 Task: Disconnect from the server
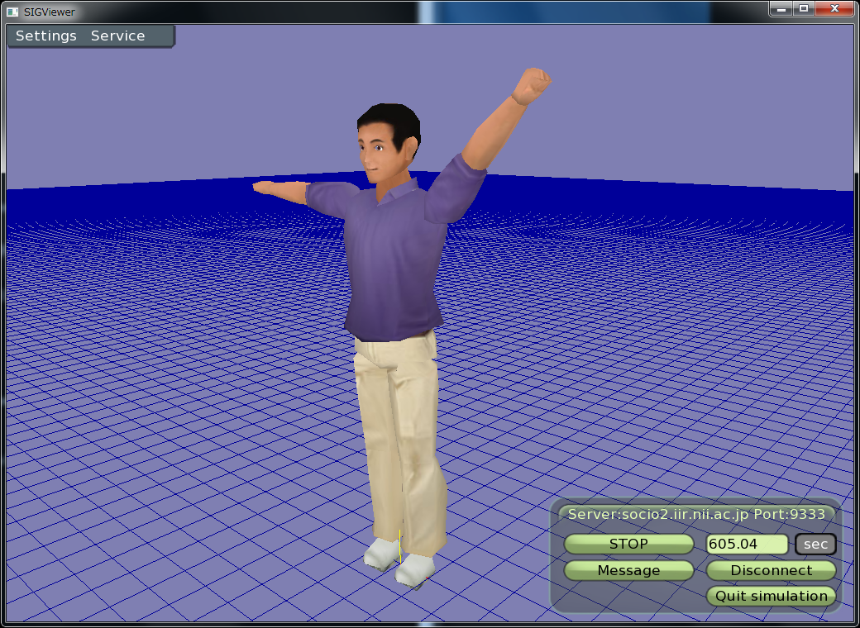click(771, 570)
